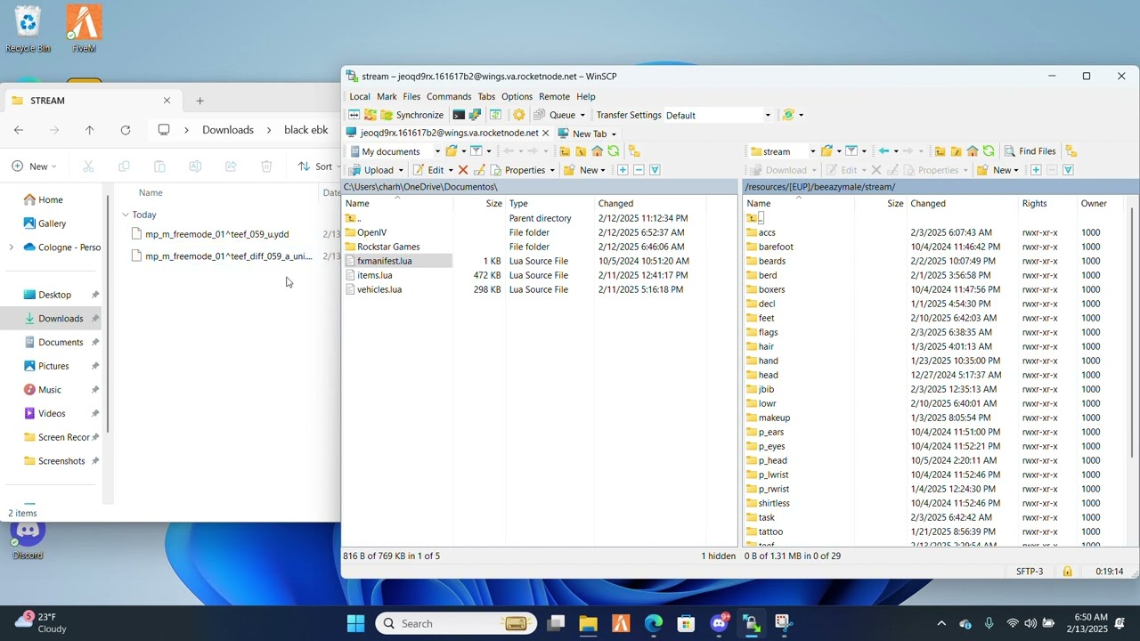Open the Upload dropdown arrow
The height and width of the screenshot is (641, 1140).
(401, 170)
